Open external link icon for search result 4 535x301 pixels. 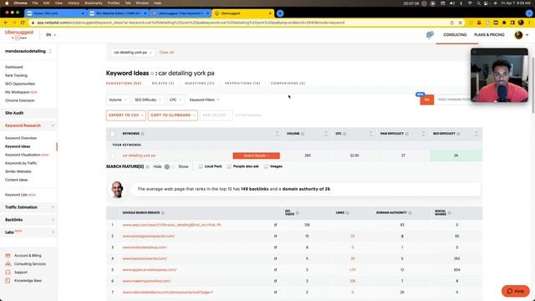click(x=275, y=258)
